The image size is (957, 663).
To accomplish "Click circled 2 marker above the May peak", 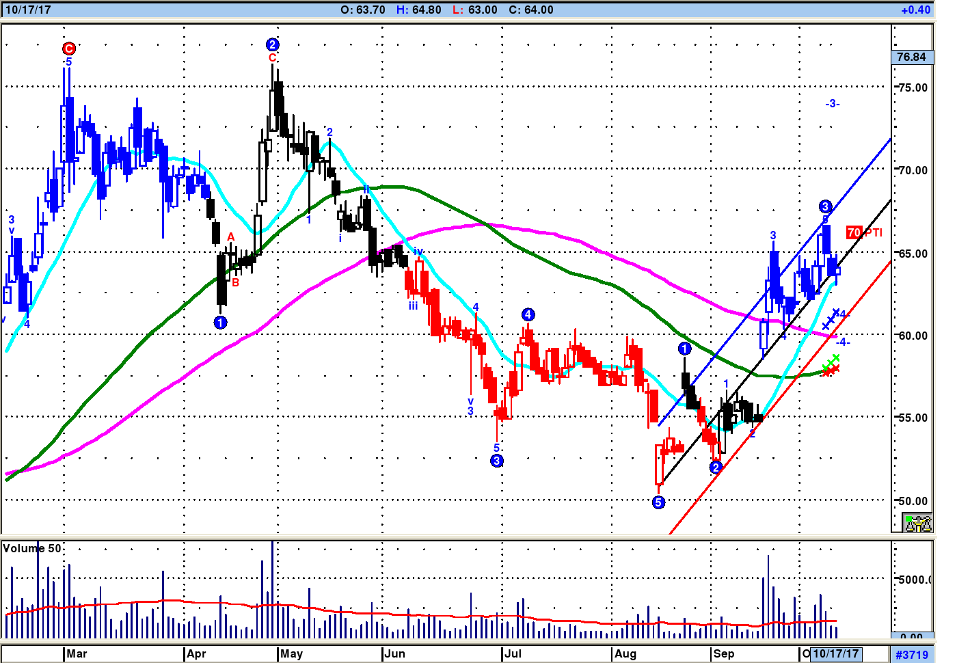I will [x=272, y=45].
